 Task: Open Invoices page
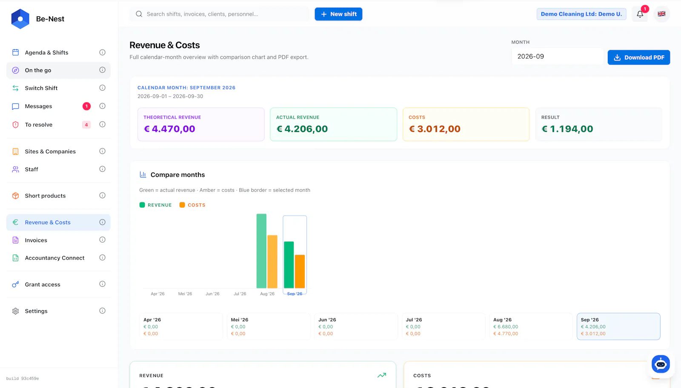(x=58, y=240)
